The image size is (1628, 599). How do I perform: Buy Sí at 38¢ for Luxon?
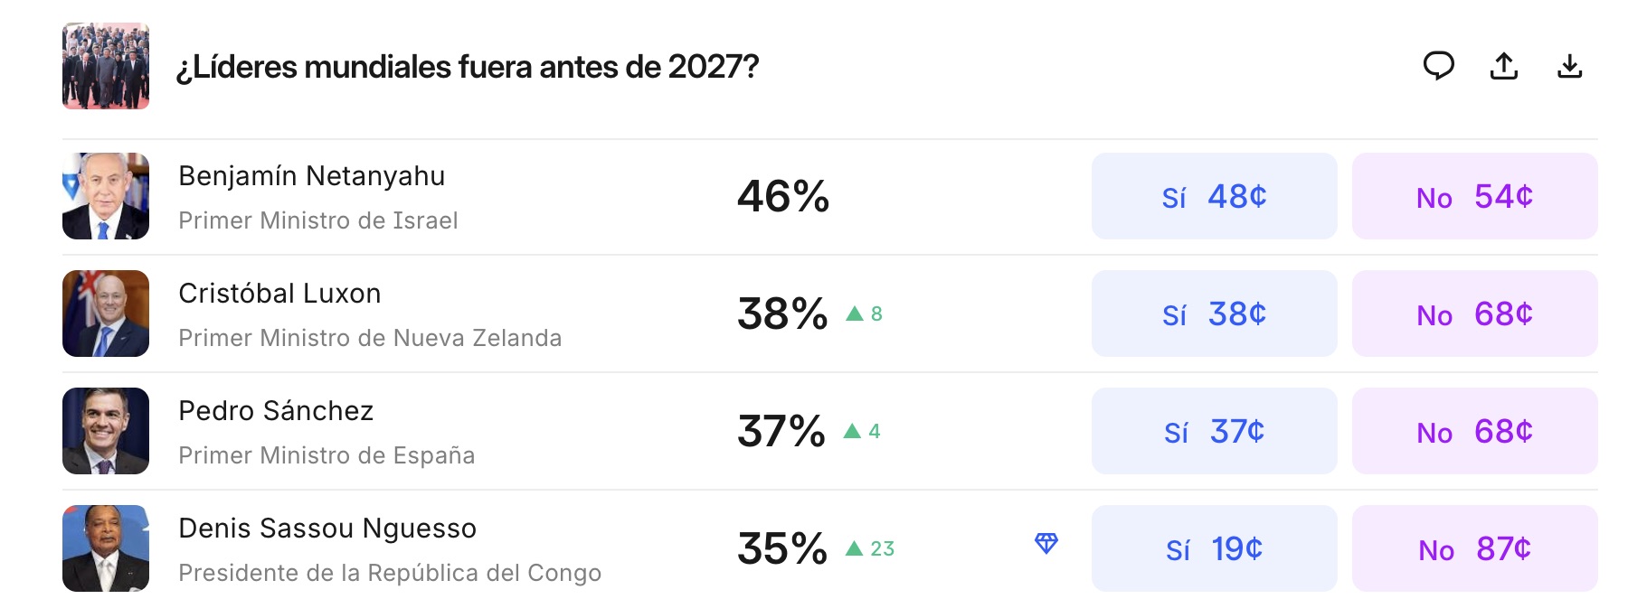pos(1214,314)
